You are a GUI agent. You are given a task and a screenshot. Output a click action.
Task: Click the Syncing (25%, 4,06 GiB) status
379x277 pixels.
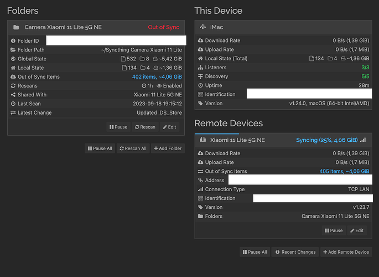pos(327,140)
